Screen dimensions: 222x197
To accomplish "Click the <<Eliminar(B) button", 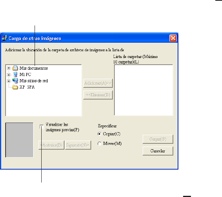I will coord(98,95).
